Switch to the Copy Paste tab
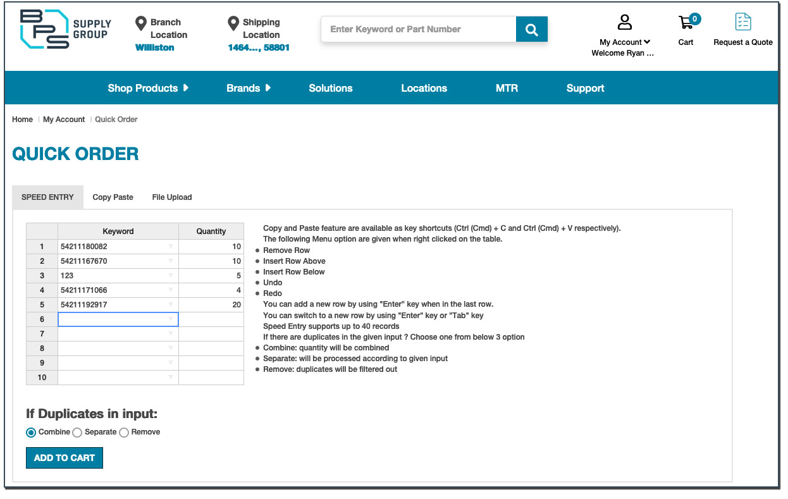This screenshot has height=499, width=788. coord(113,197)
